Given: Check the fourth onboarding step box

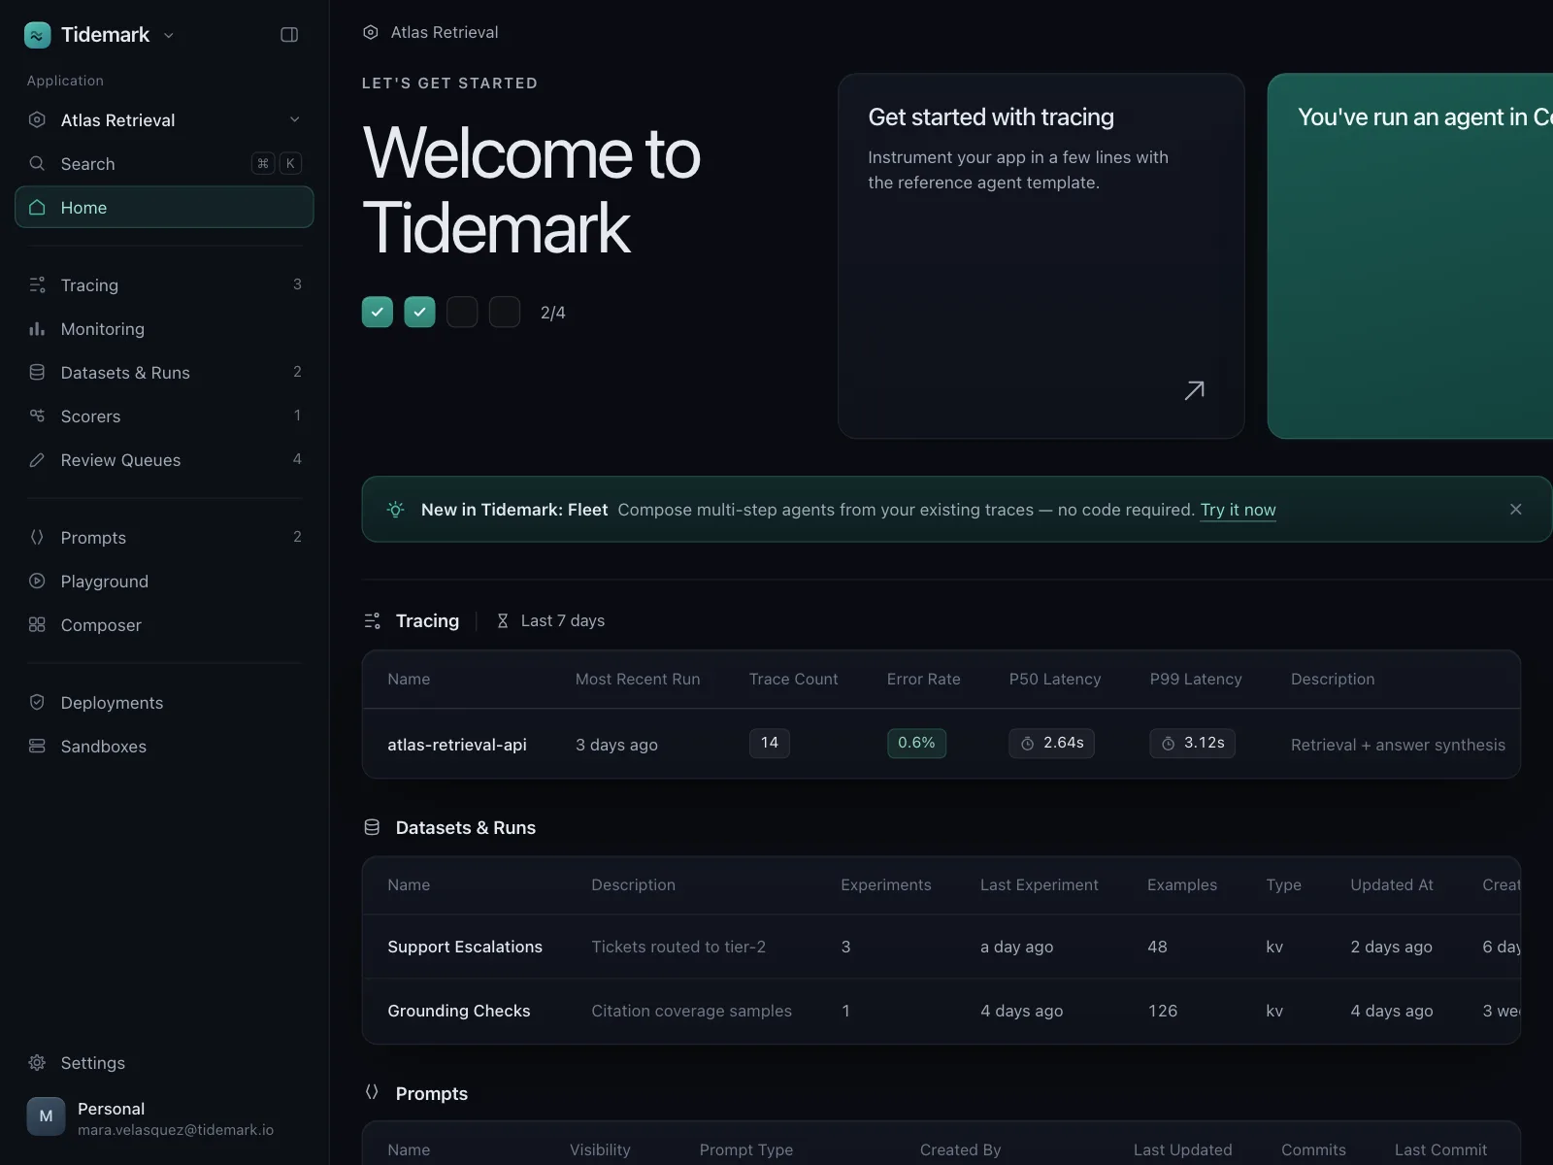Looking at the screenshot, I should [x=505, y=312].
